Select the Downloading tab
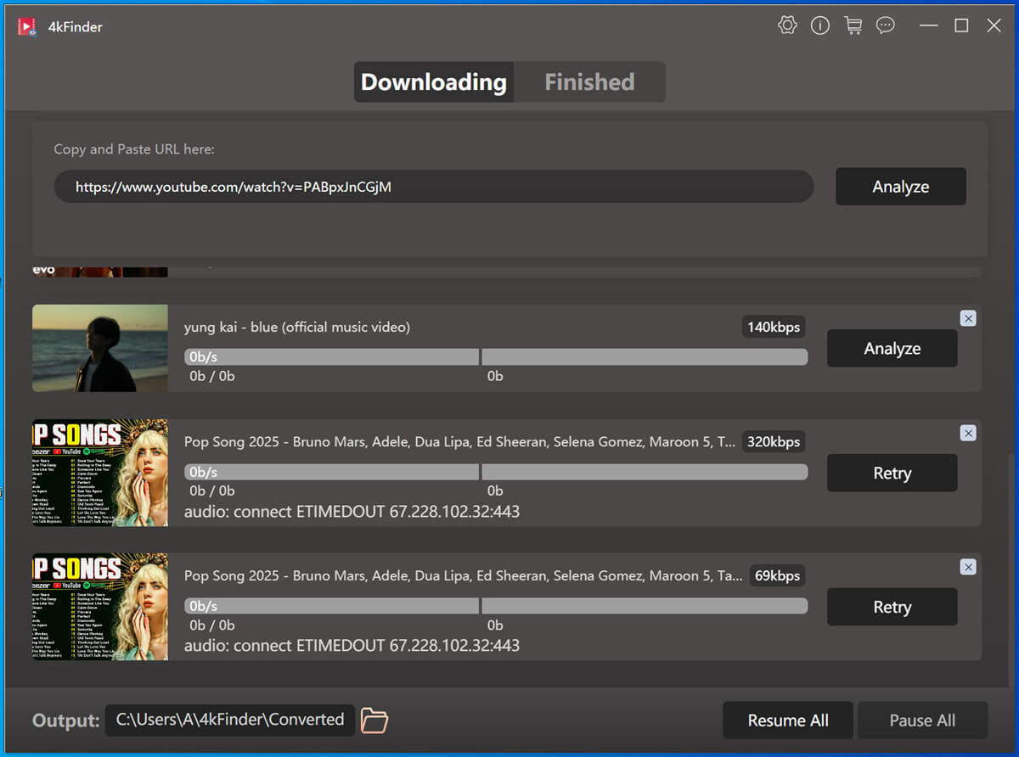 pyautogui.click(x=434, y=82)
